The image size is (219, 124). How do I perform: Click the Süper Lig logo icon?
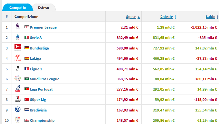[18, 99]
